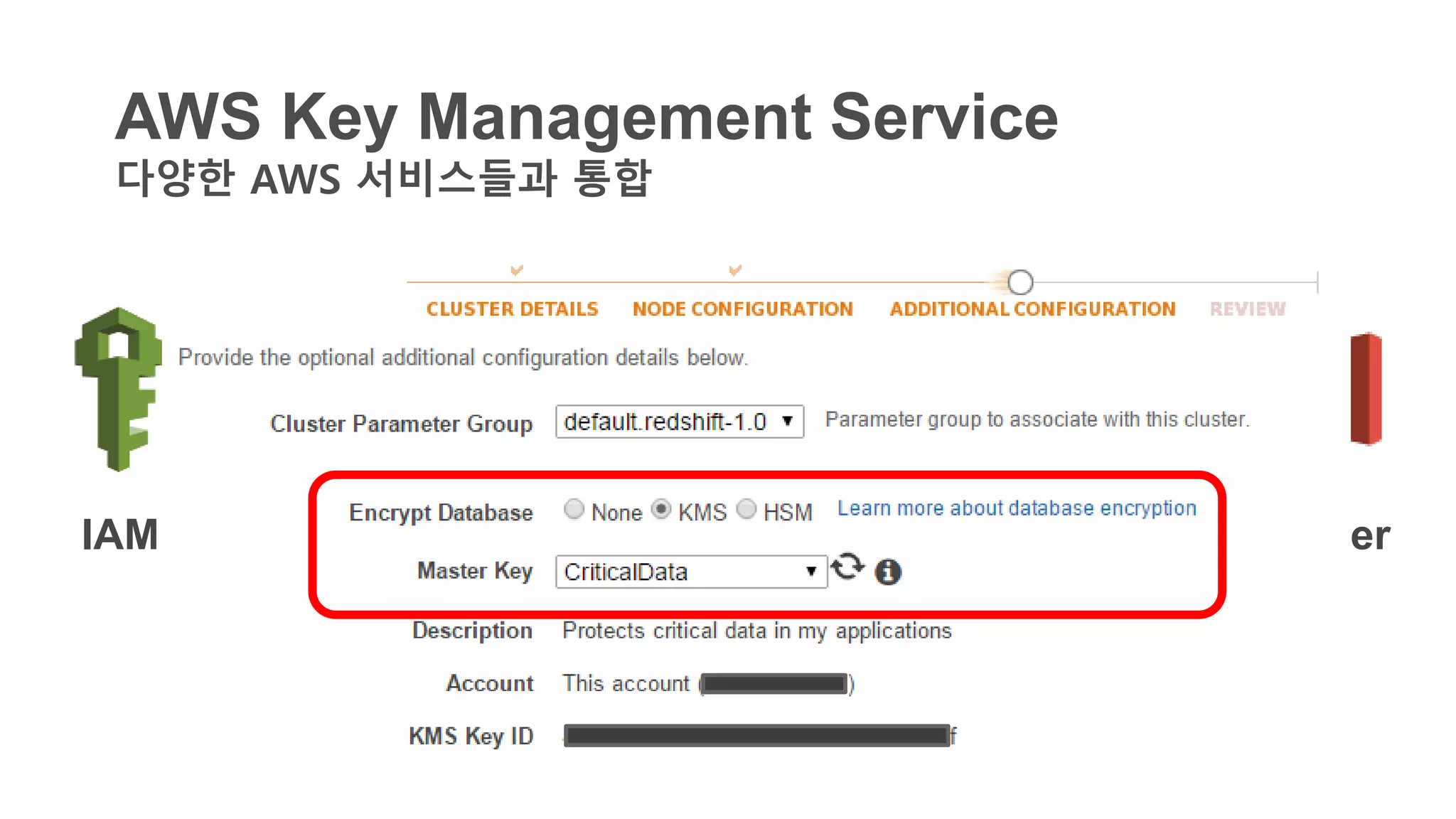Click the 'Protects critical data in my applications' text
1456x819 pixels.
(x=757, y=631)
